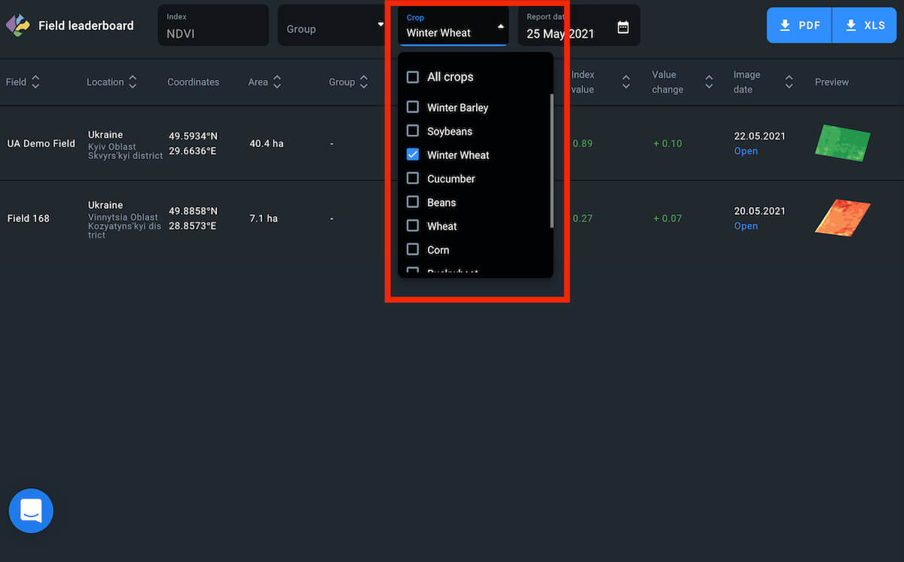The image size is (904, 562).
Task: Tick the Cucumber crop checkbox
Action: click(413, 179)
